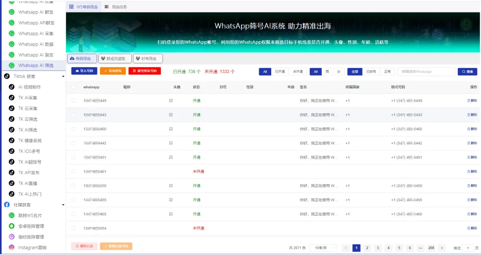Image resolution: width=481 pixels, height=255 pixels.
Task: Go to next page arrow
Action: click(442, 248)
